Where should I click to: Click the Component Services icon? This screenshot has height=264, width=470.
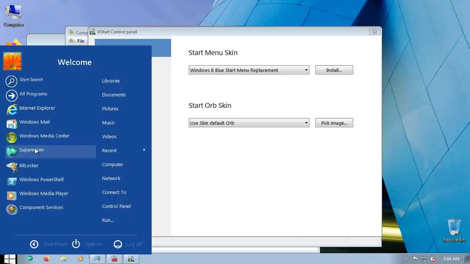[12, 209]
